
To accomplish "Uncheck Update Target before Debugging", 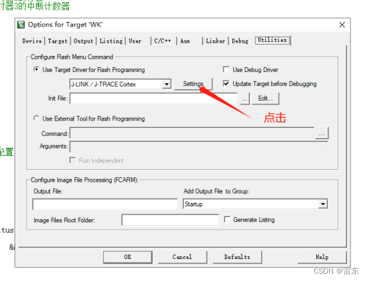I will point(226,83).
